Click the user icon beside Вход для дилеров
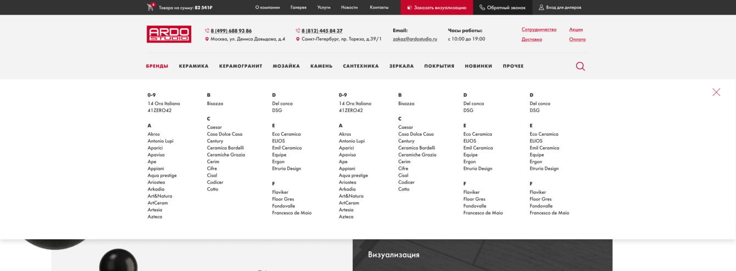This screenshot has height=271, width=736. coord(542,7)
